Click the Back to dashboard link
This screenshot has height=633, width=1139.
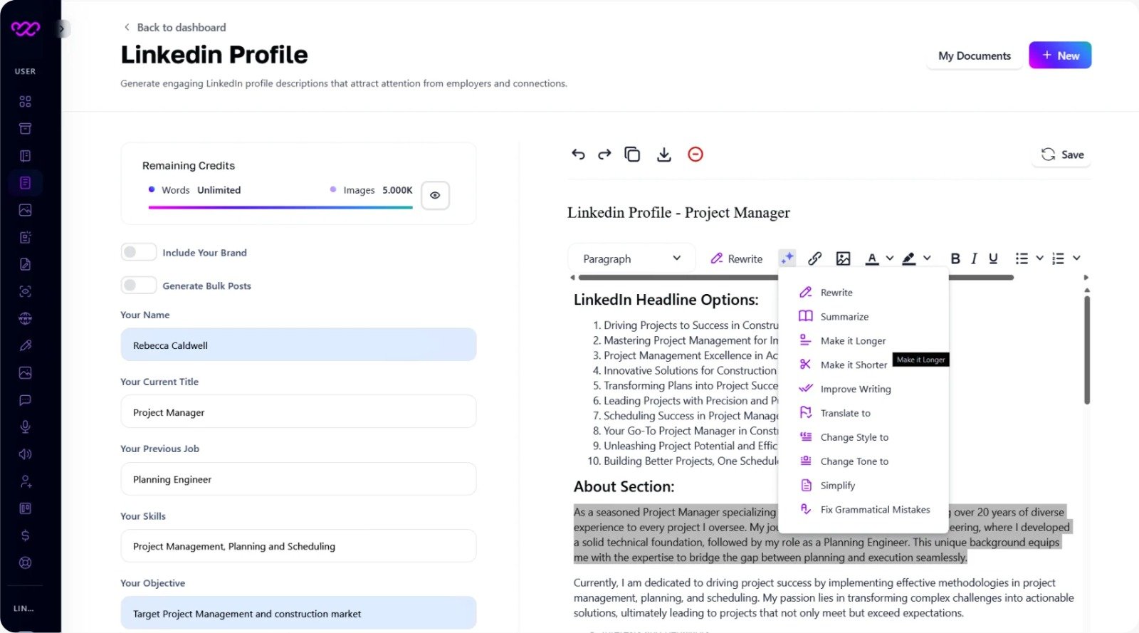[x=175, y=27]
